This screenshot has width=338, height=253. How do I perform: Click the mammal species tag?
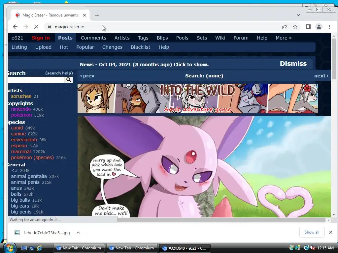click(x=21, y=152)
